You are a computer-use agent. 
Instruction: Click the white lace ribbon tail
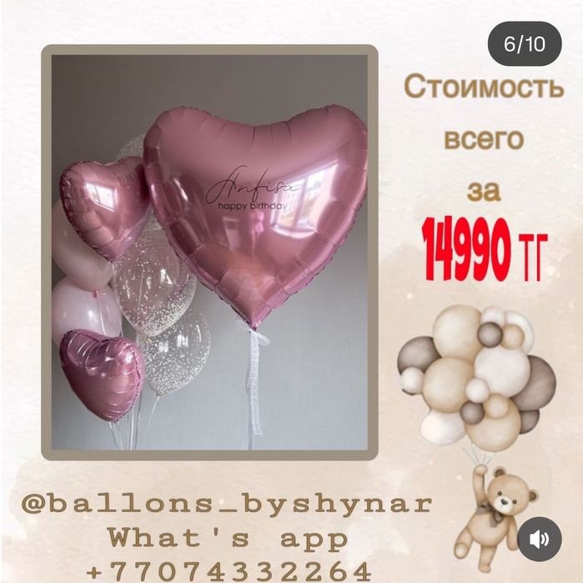point(254,383)
